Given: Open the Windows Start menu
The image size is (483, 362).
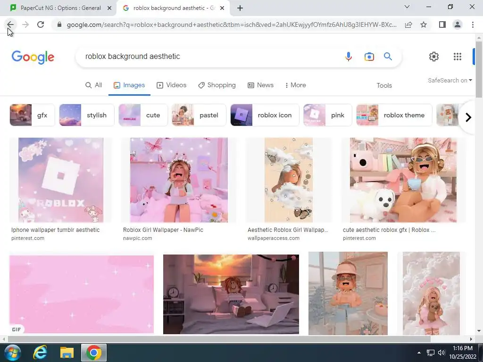Looking at the screenshot, I should 12,353.
